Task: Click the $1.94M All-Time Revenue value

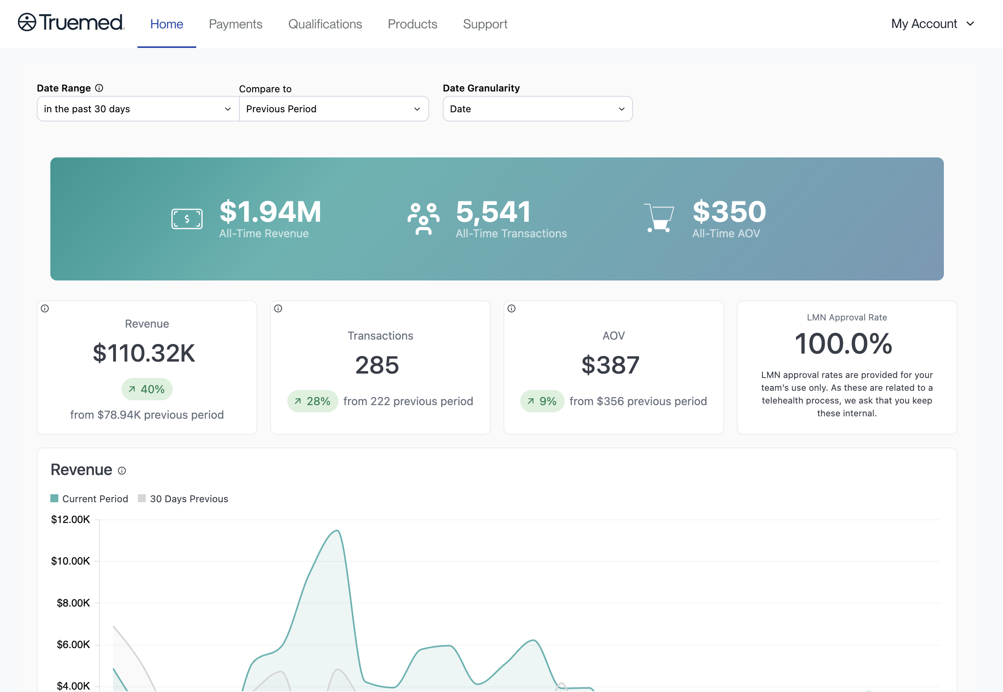Action: [270, 212]
